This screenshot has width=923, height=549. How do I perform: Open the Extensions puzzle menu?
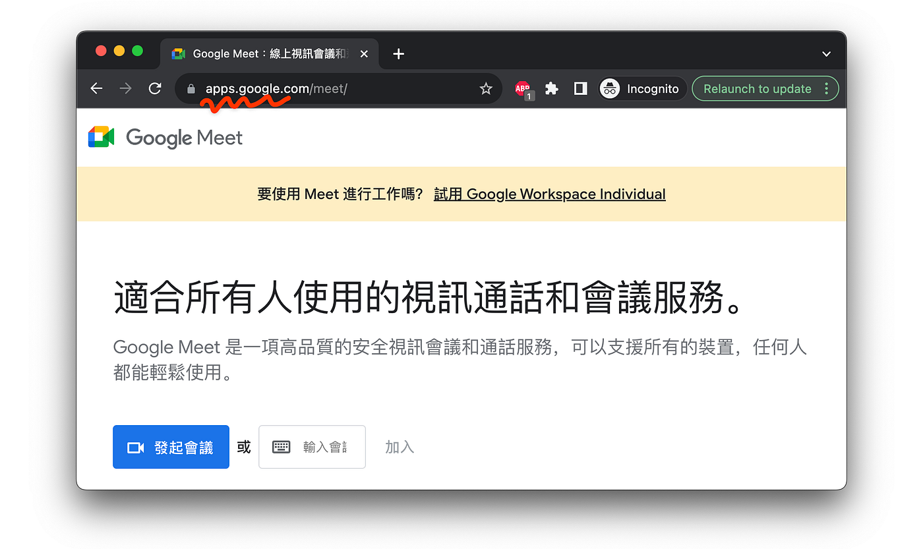[552, 88]
